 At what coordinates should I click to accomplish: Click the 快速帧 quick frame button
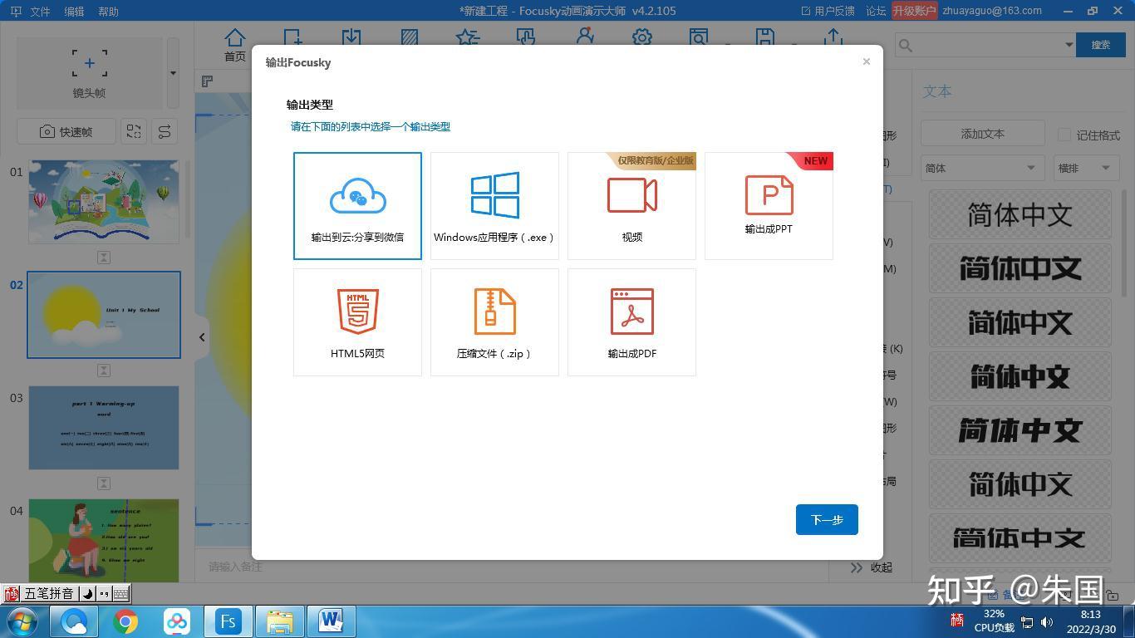[66, 131]
